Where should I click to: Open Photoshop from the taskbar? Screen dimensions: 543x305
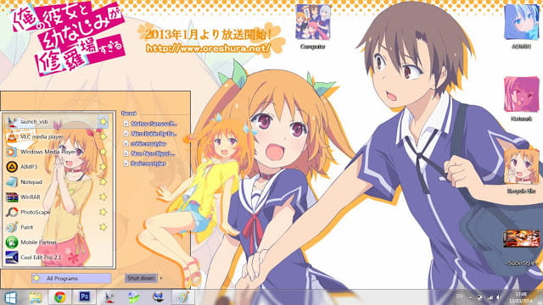tap(85, 297)
